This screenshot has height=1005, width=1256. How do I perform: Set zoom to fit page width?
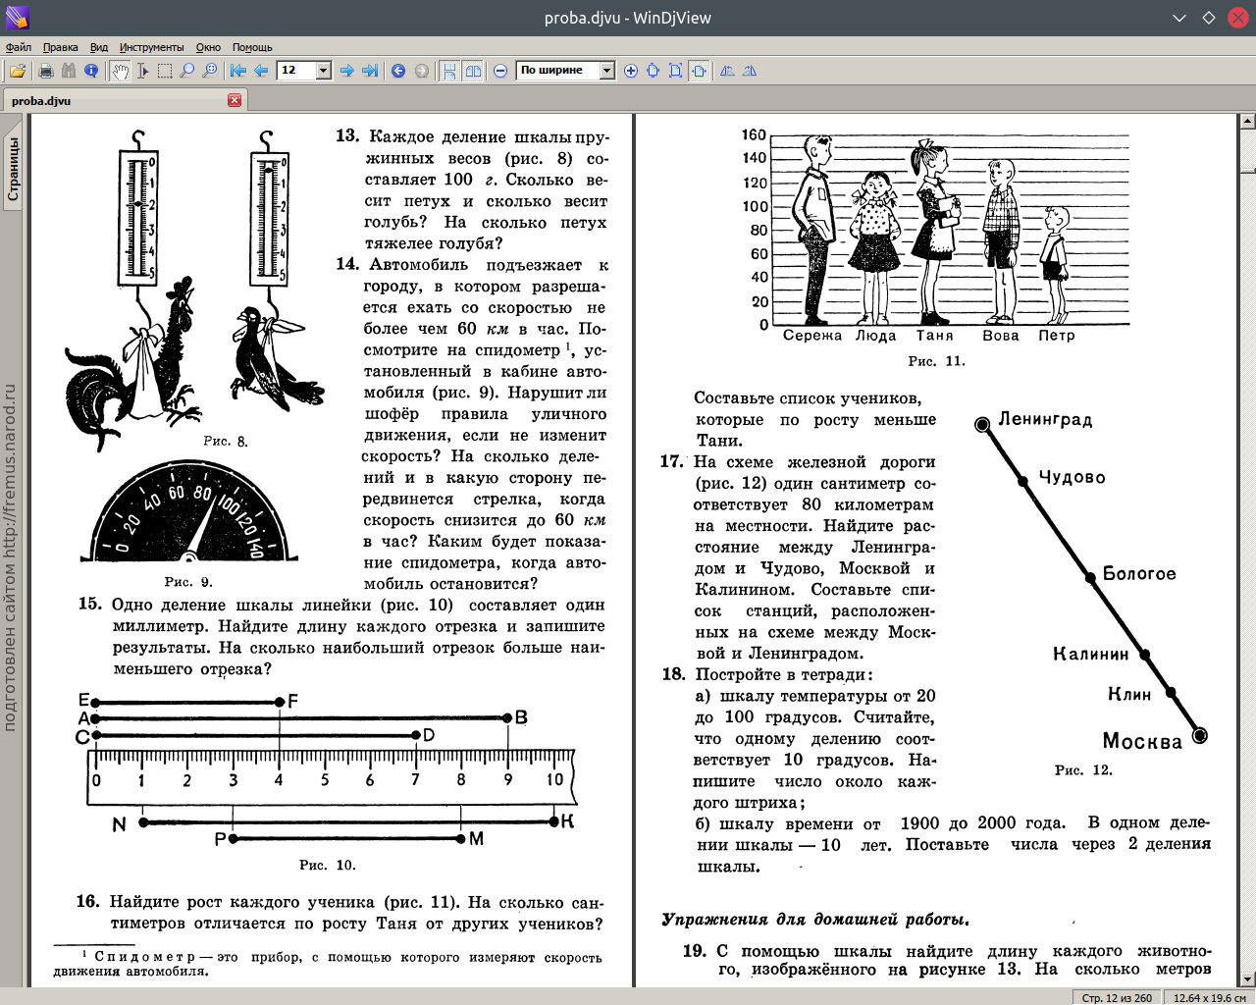699,71
